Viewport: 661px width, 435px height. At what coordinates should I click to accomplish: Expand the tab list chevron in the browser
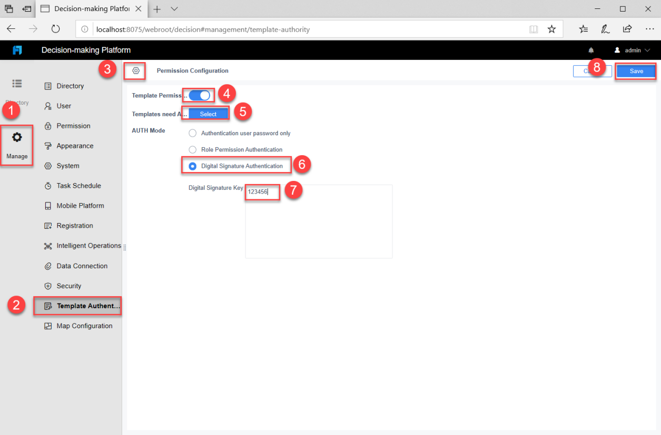174,8
